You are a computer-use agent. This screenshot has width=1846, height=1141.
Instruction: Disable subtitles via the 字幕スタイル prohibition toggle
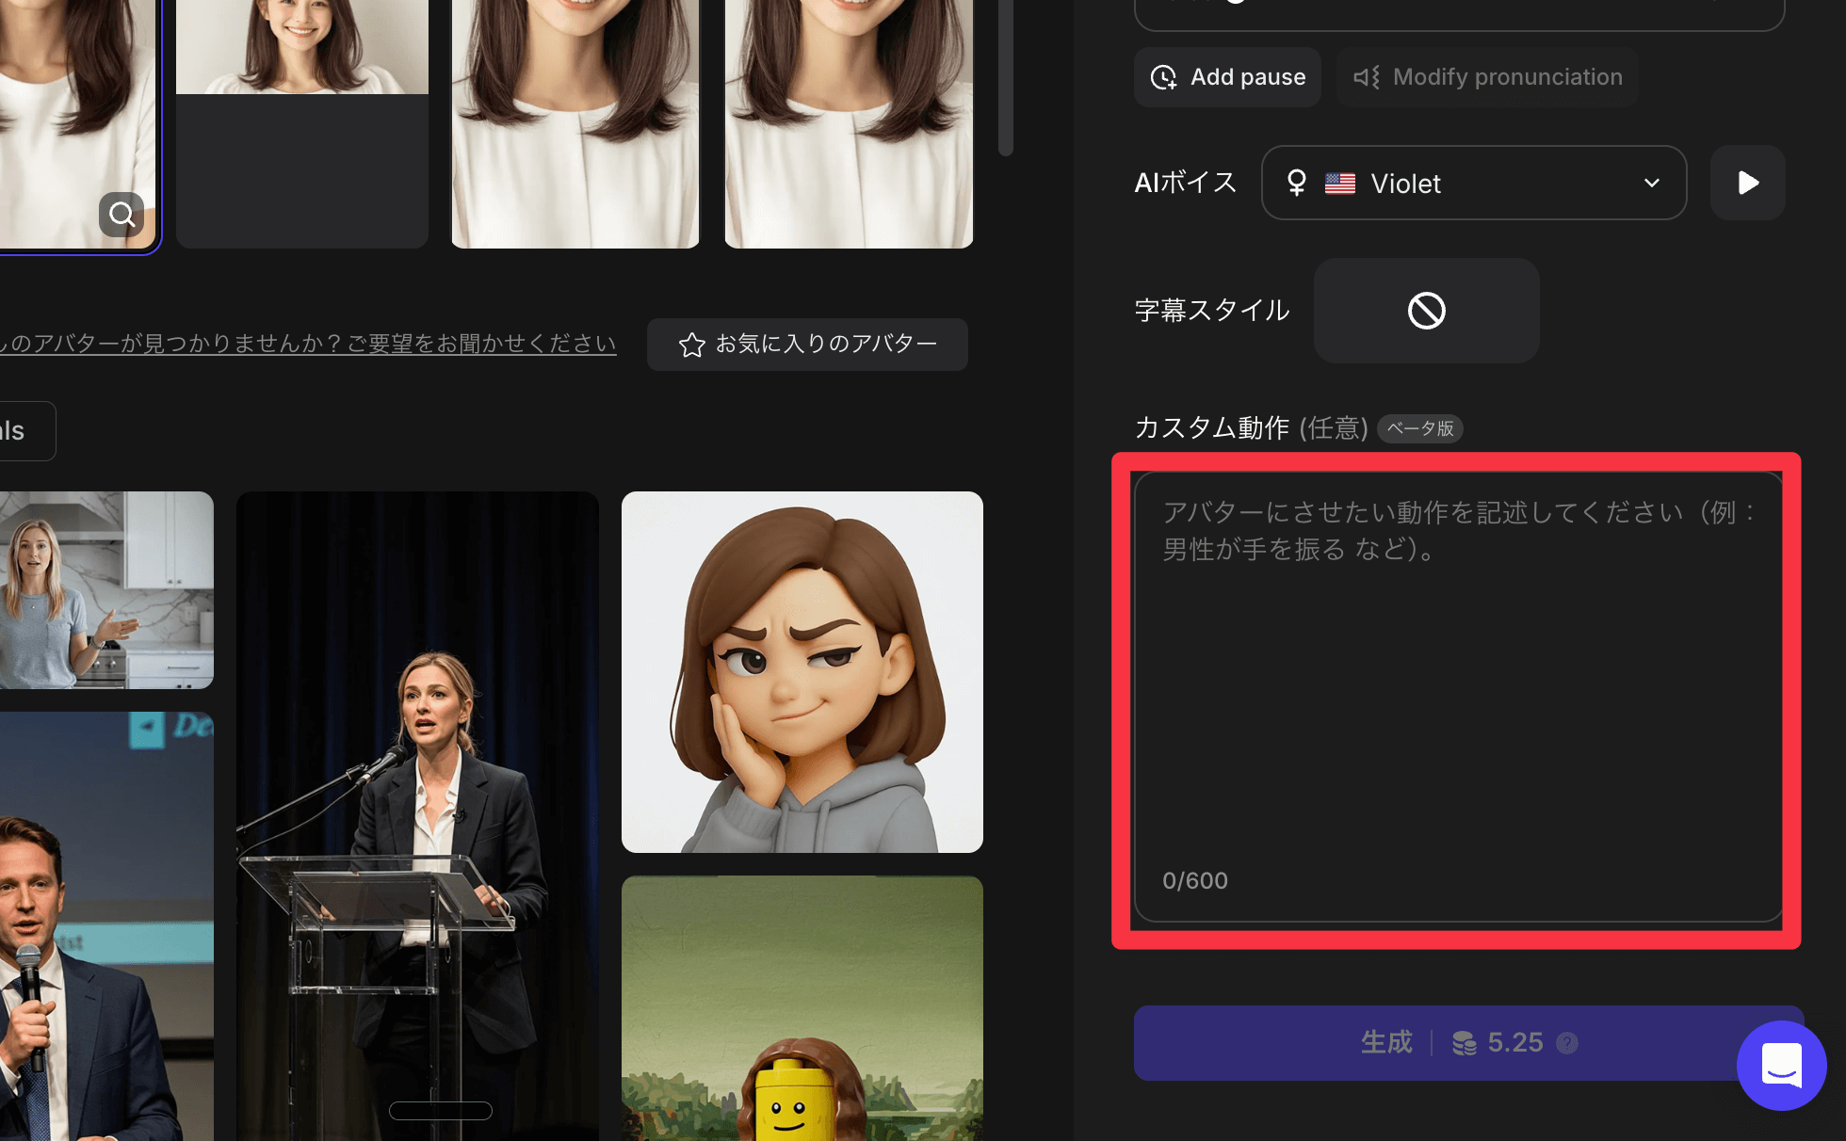(x=1426, y=311)
